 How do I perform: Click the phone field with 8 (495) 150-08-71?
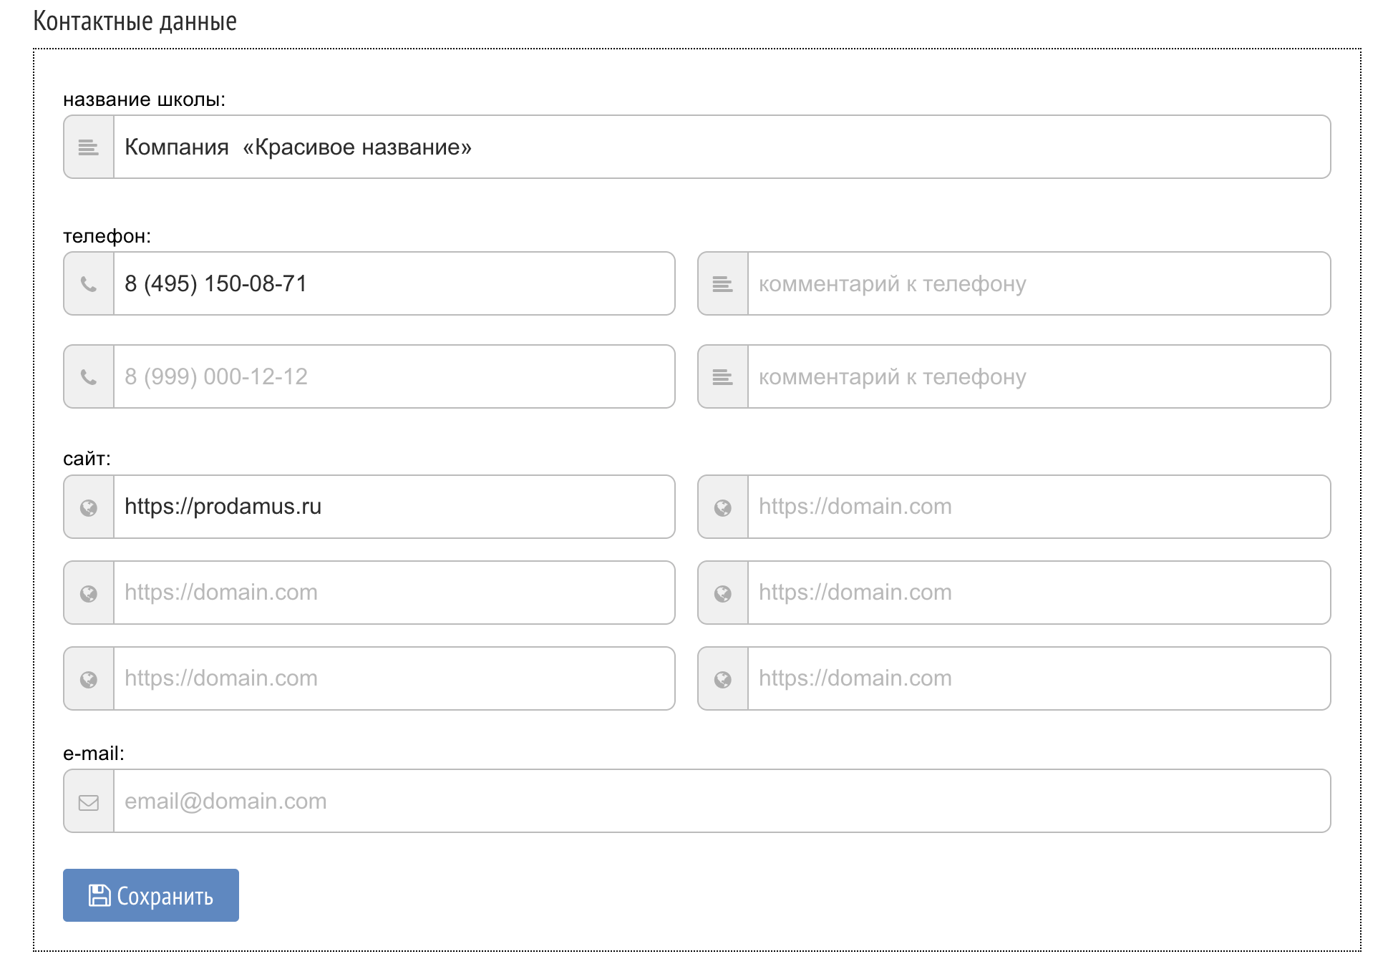pyautogui.click(x=394, y=284)
